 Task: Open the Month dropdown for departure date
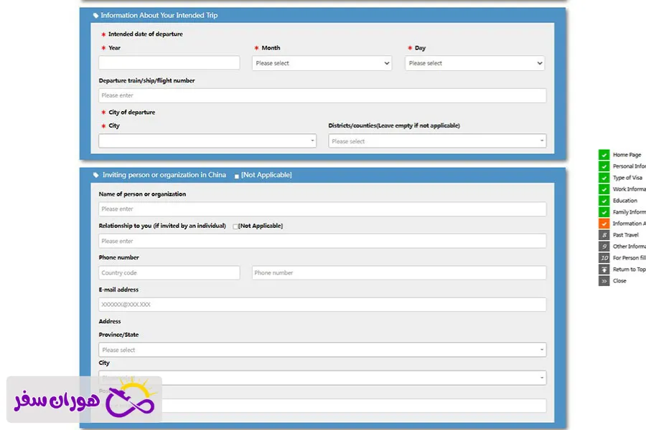(322, 63)
